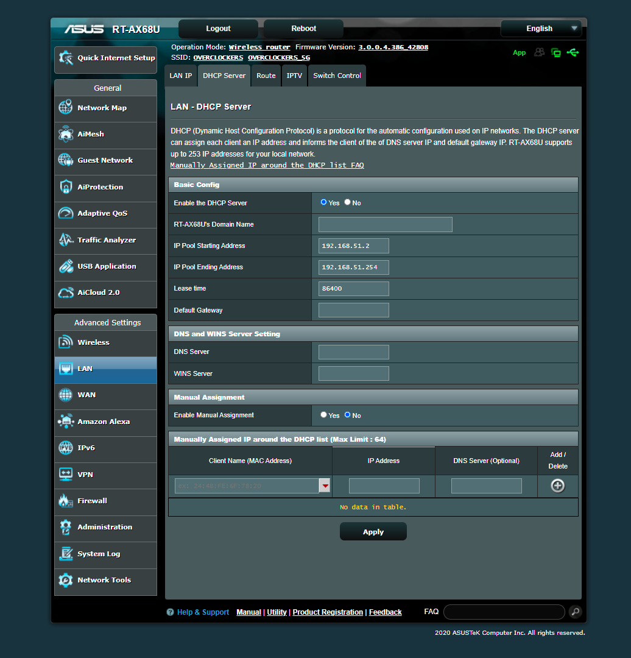Expand the client MAC address dropdown arrow
The width and height of the screenshot is (631, 658).
(x=325, y=486)
